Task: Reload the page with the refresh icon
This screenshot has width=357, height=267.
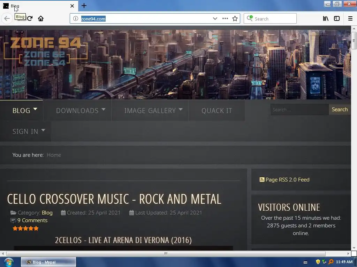Action: click(30, 18)
